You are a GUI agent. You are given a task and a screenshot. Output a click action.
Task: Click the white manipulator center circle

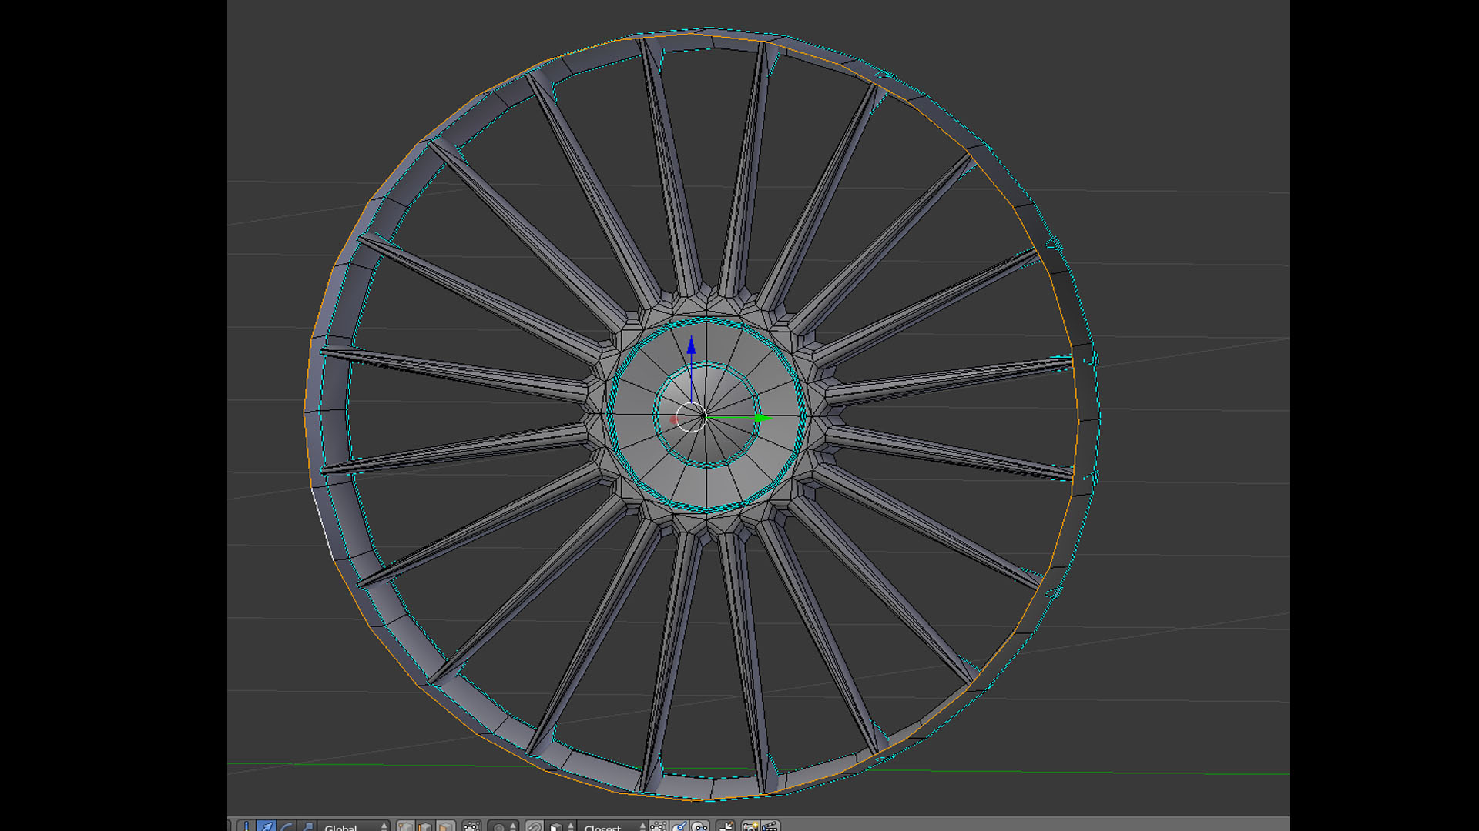(691, 417)
